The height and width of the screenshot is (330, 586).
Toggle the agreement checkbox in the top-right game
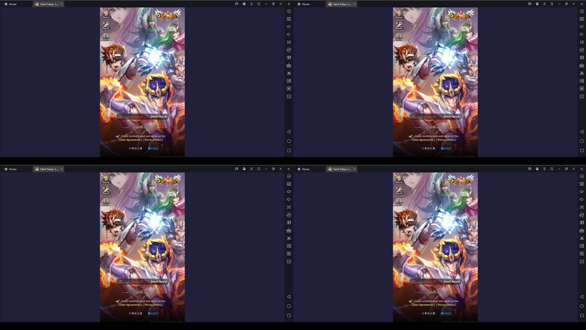(411, 136)
